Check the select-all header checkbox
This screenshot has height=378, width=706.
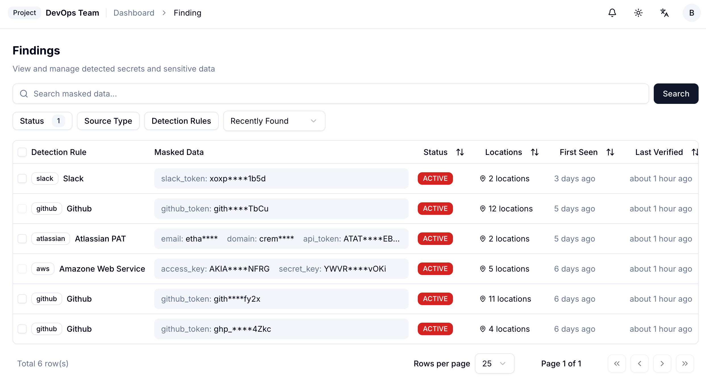click(x=22, y=152)
